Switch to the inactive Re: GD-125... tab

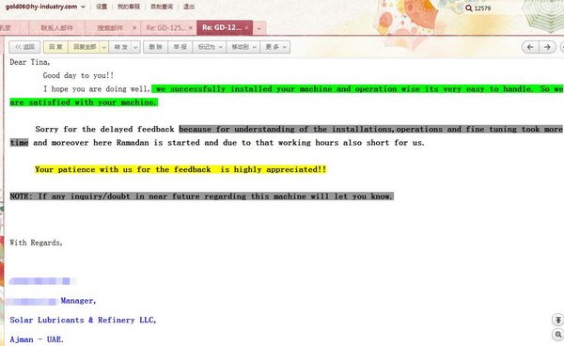point(165,27)
